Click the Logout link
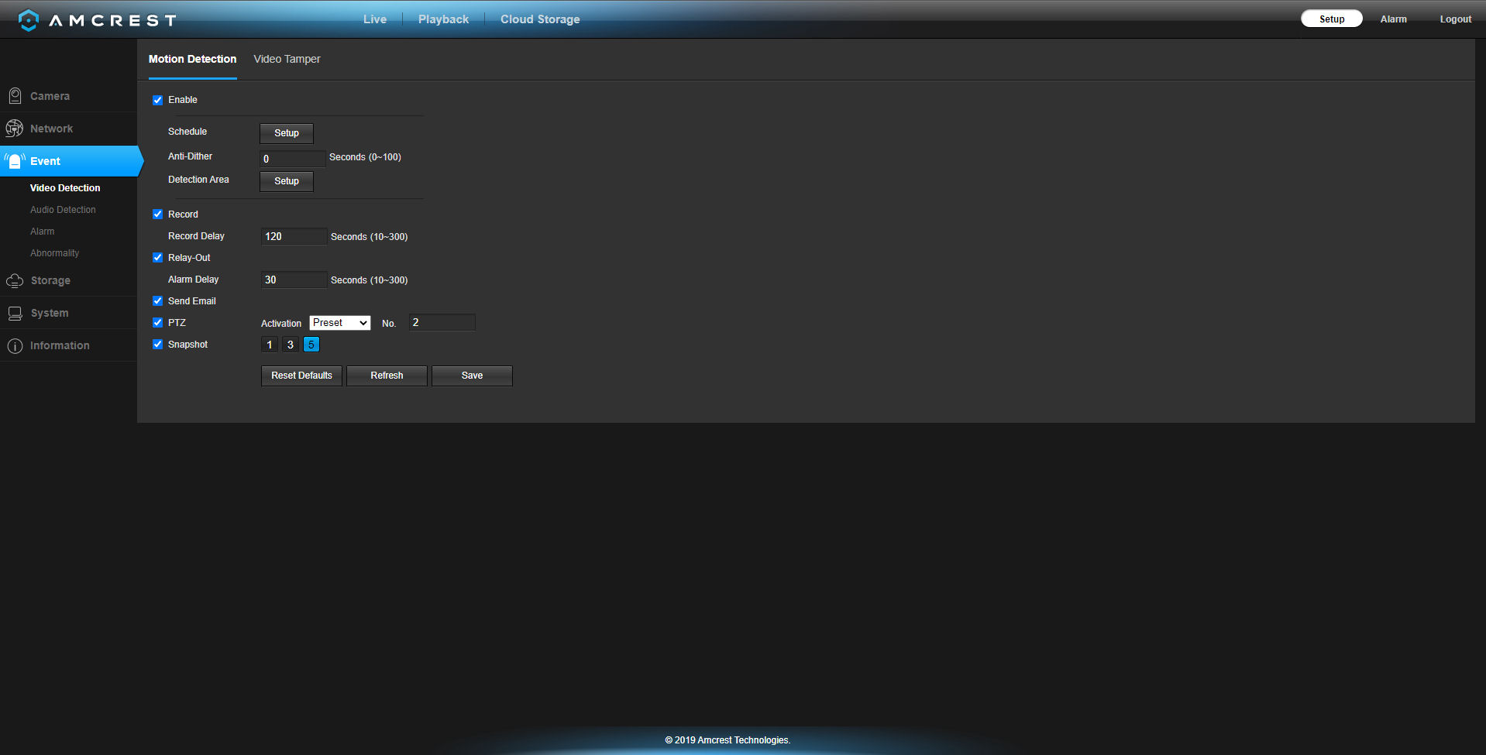The width and height of the screenshot is (1486, 755). click(x=1456, y=19)
